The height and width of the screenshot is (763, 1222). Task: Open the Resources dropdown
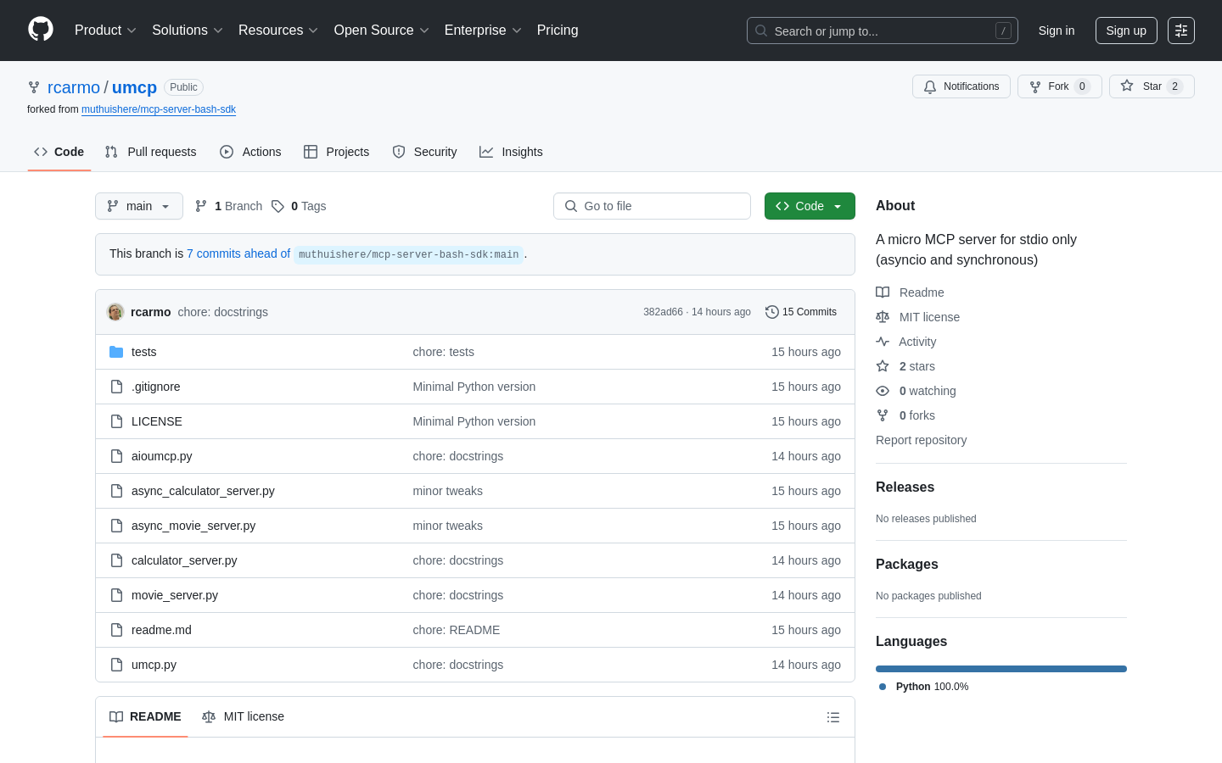tap(278, 31)
